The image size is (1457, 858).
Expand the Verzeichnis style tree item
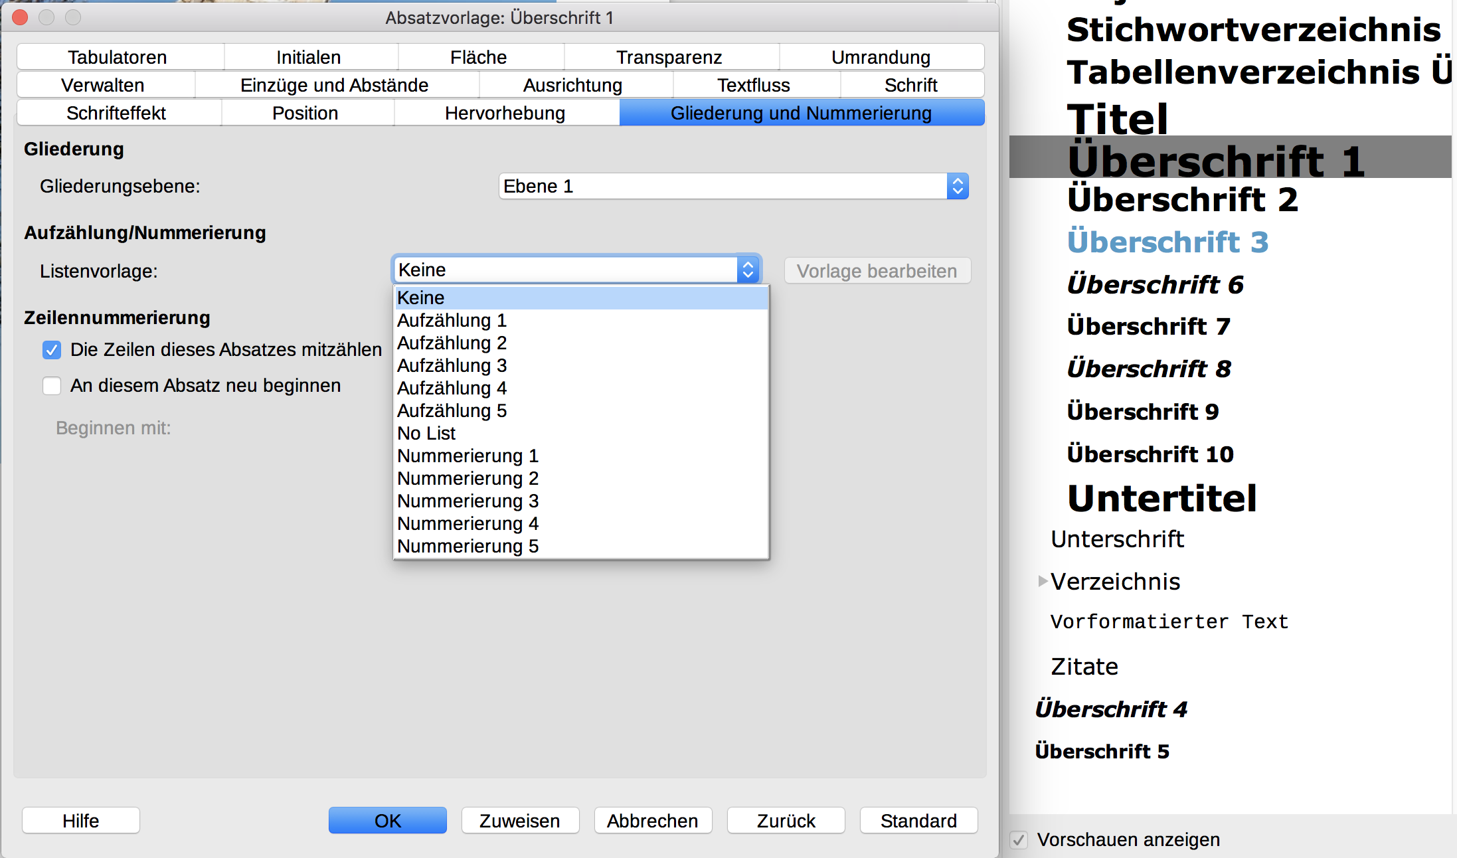[x=1042, y=581]
